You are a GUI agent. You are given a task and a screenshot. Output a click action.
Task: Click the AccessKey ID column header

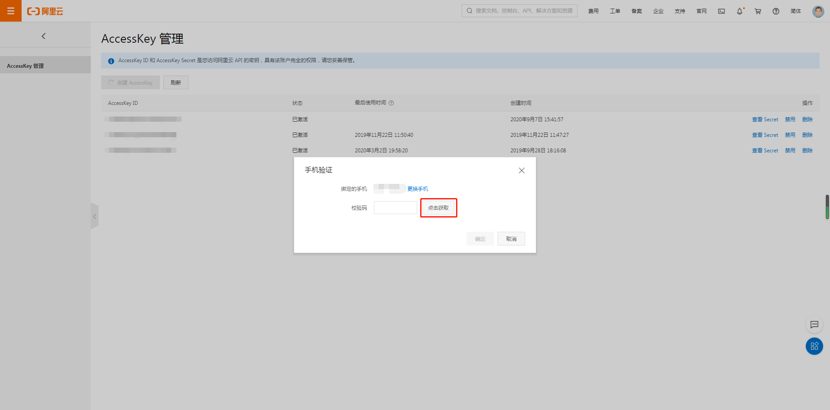point(123,103)
